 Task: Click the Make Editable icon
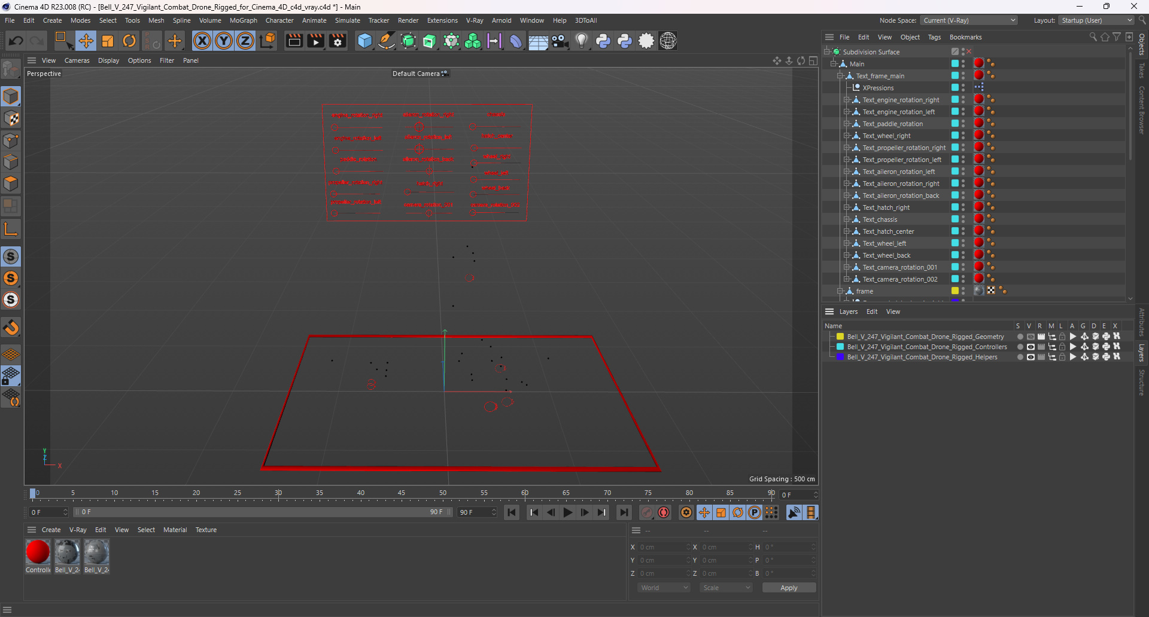tap(11, 70)
